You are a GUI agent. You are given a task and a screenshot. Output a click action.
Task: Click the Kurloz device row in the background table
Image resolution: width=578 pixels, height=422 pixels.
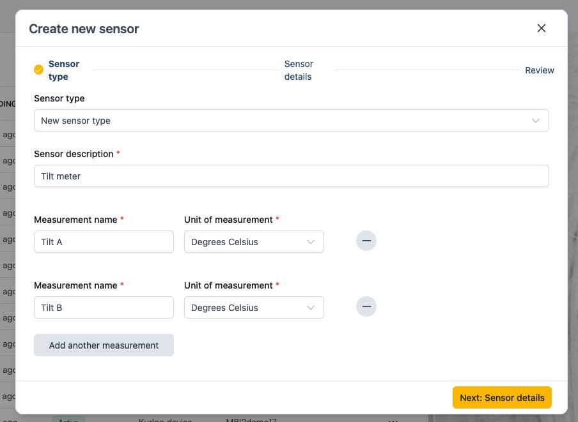click(x=164, y=420)
